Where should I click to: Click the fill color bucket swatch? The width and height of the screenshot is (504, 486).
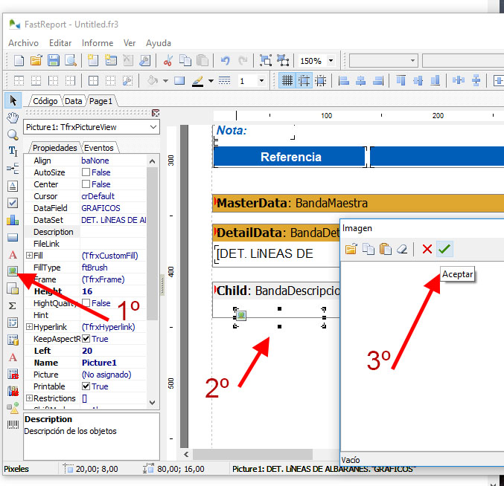[153, 80]
